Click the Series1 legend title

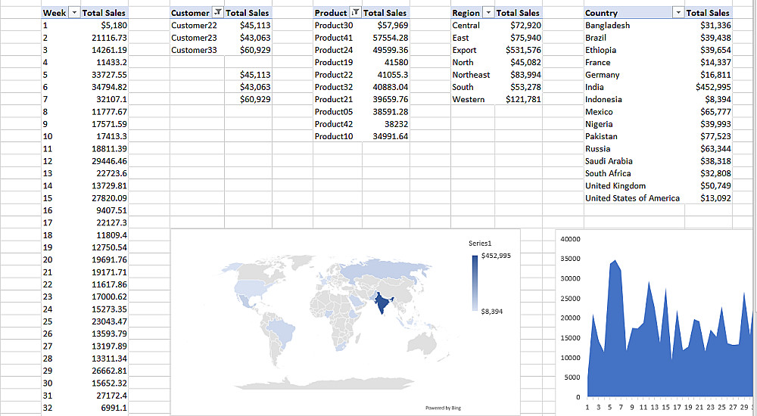pos(480,243)
